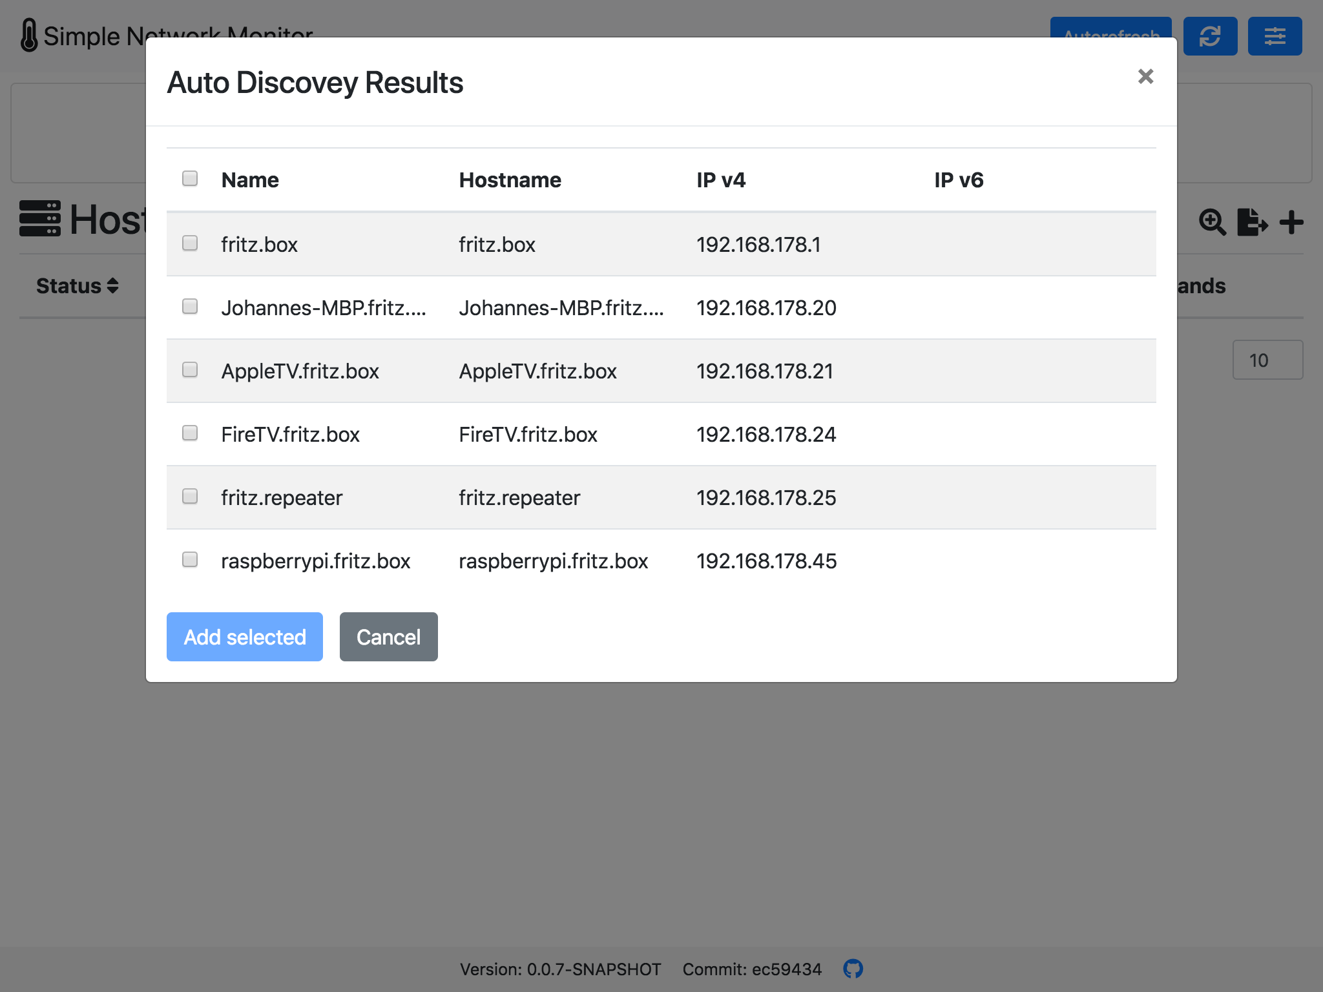Select the Hostname column header

pyautogui.click(x=510, y=180)
